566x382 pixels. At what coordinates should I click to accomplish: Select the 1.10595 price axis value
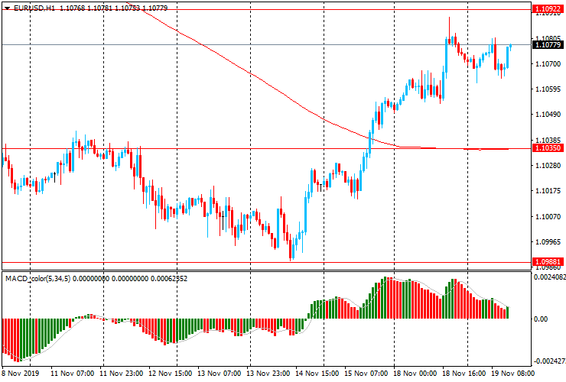pyautogui.click(x=548, y=89)
